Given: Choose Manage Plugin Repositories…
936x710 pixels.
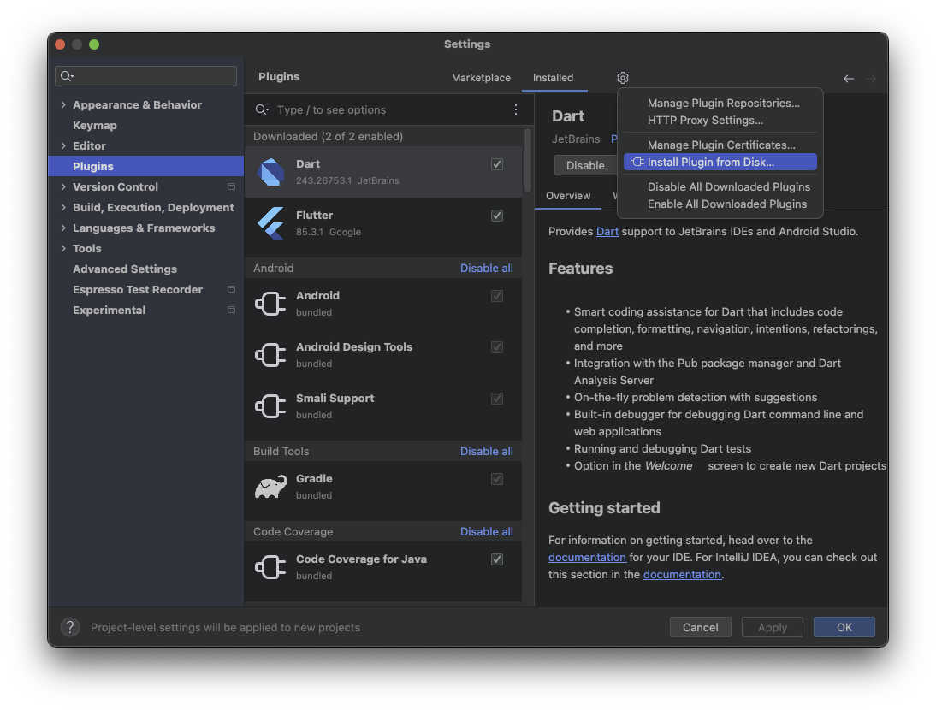Looking at the screenshot, I should 724,104.
